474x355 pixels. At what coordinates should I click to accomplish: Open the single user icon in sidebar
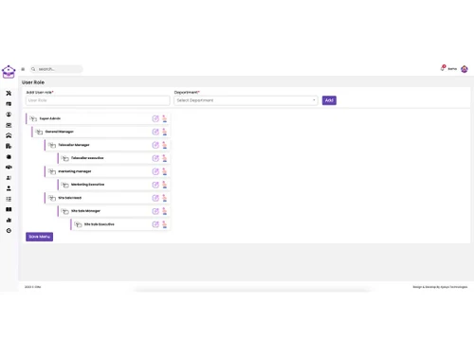9,188
